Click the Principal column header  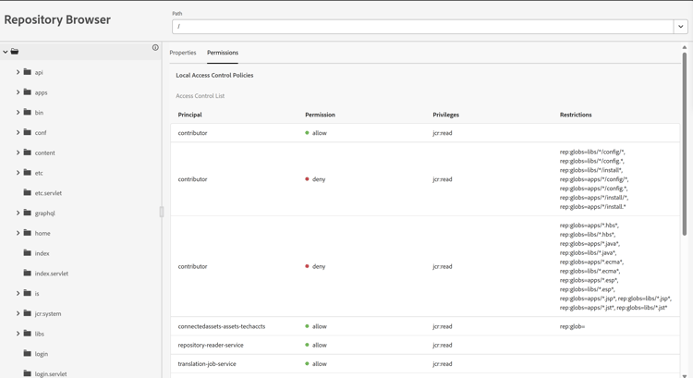pyautogui.click(x=190, y=115)
